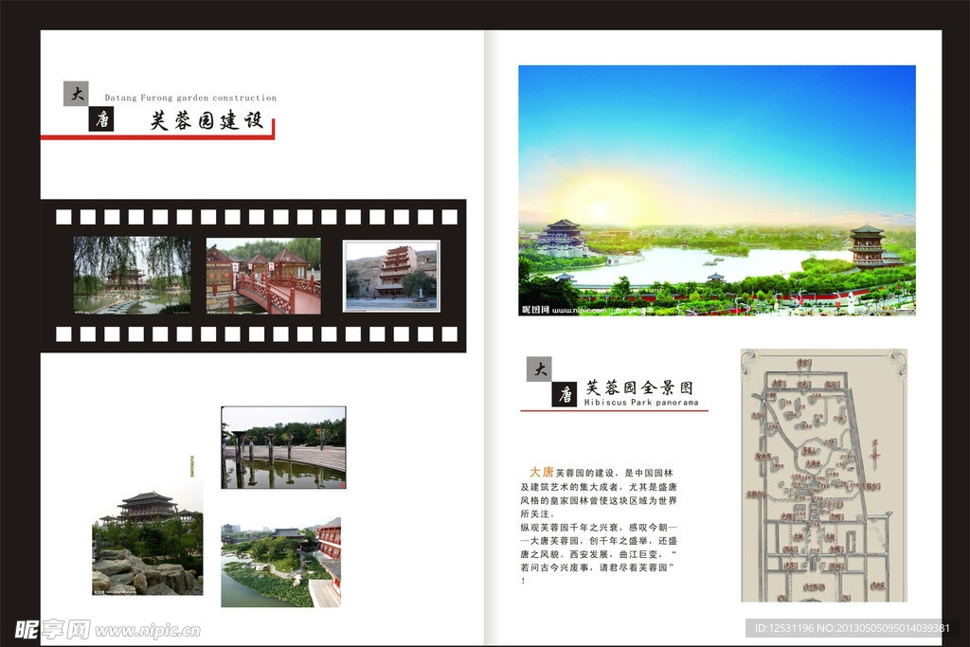Click the 昵享网 watermark logo
970x647 pixels.
52,629
